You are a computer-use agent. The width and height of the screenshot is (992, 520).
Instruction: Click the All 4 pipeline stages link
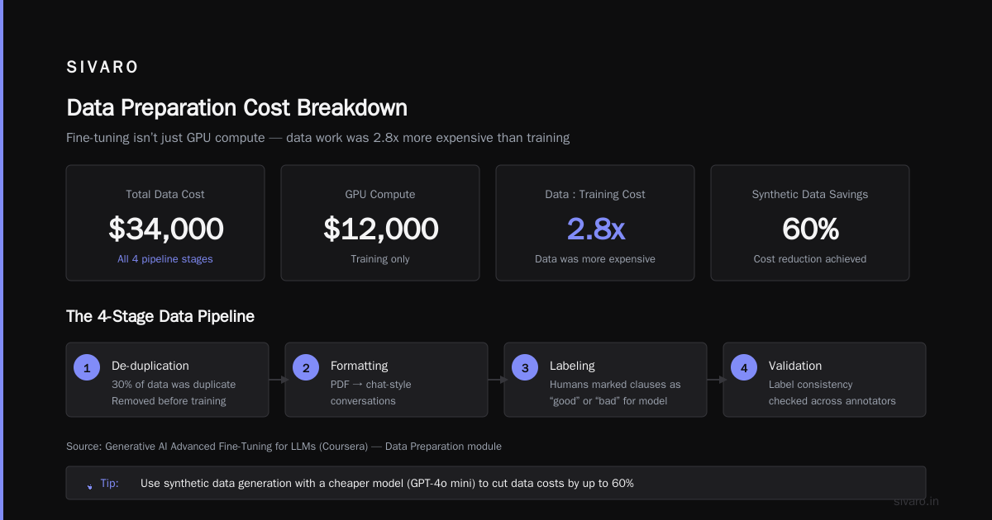click(165, 259)
